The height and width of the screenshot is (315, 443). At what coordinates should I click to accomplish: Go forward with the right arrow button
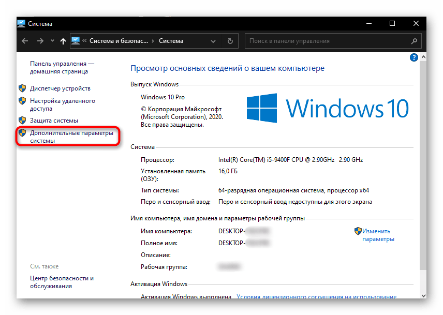(x=40, y=41)
